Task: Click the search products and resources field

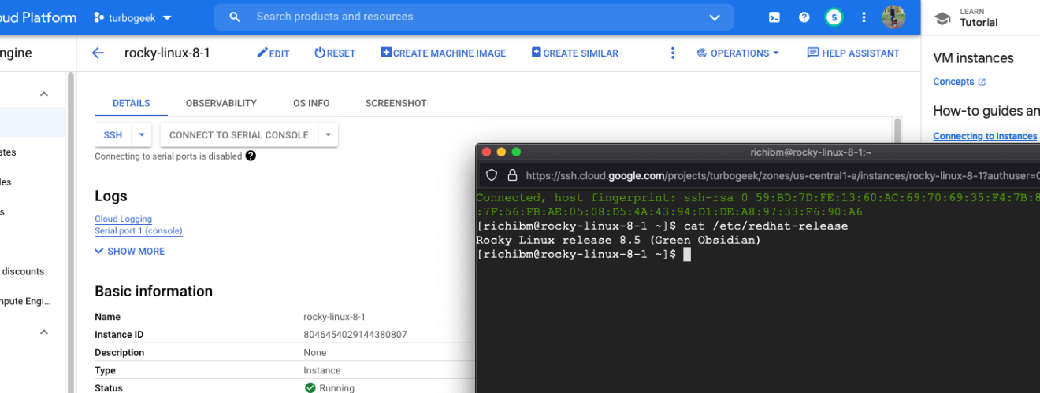Action: [473, 17]
